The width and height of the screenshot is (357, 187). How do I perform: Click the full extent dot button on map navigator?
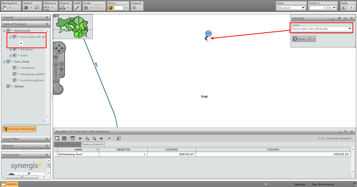[x=61, y=69]
